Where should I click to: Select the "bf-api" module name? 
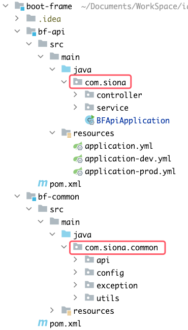coord(51,32)
